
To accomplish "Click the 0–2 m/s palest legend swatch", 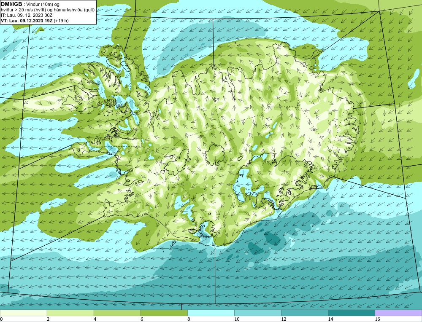I will (23, 313).
